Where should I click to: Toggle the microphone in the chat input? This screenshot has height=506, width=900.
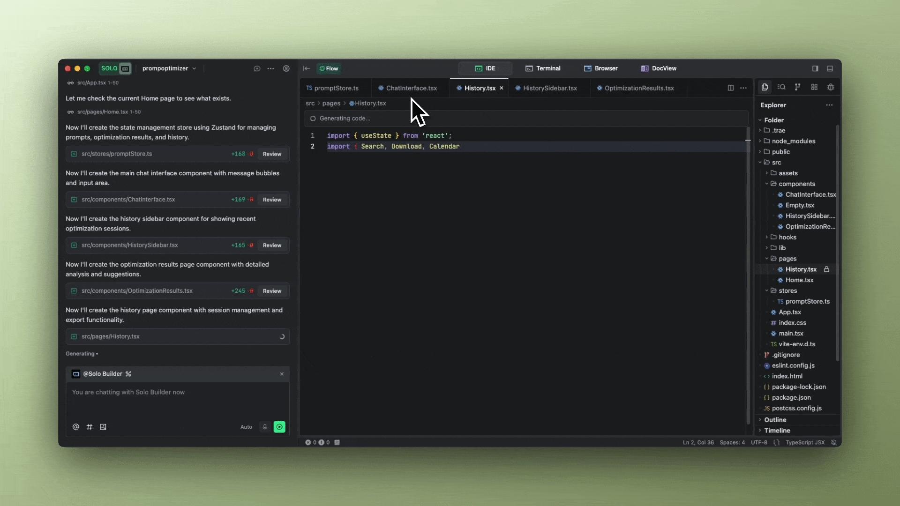[x=264, y=427]
